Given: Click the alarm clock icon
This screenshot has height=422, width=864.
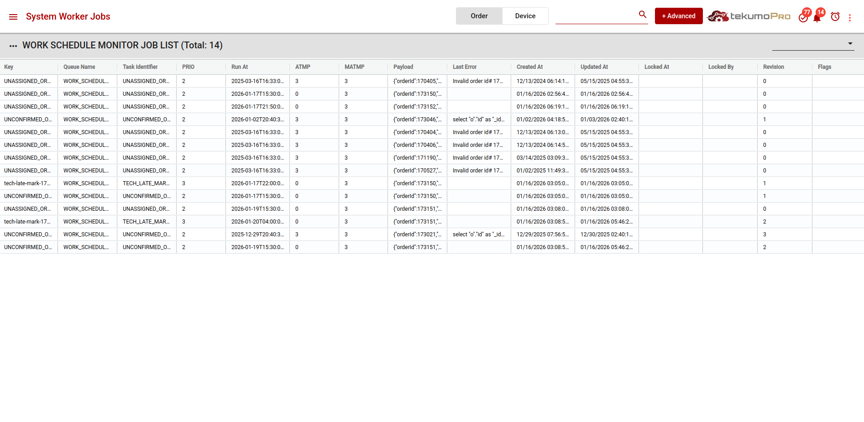Looking at the screenshot, I should coord(835,17).
